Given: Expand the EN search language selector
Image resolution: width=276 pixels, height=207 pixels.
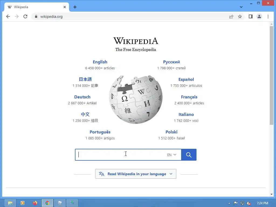Looking at the screenshot, I should [x=172, y=155].
